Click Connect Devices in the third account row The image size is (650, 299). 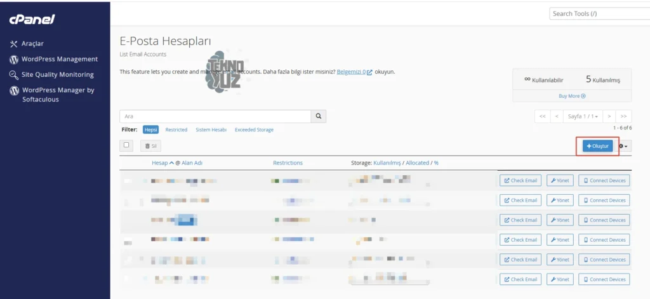tap(604, 220)
